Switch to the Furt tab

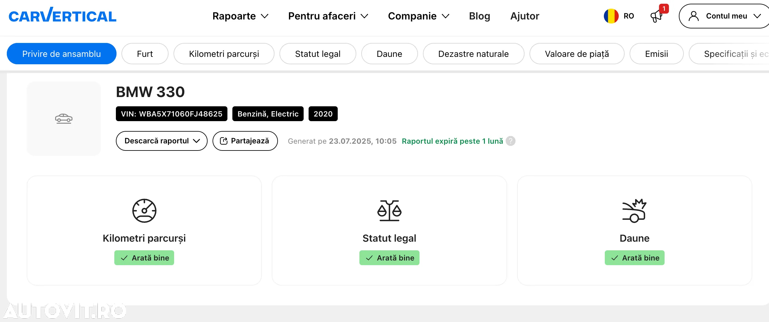[145, 54]
